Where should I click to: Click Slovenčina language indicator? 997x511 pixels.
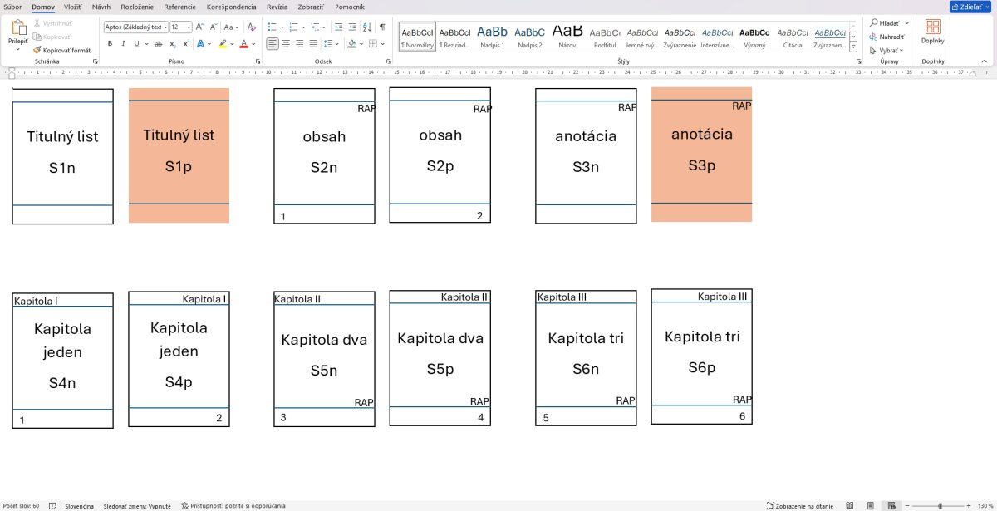click(79, 505)
